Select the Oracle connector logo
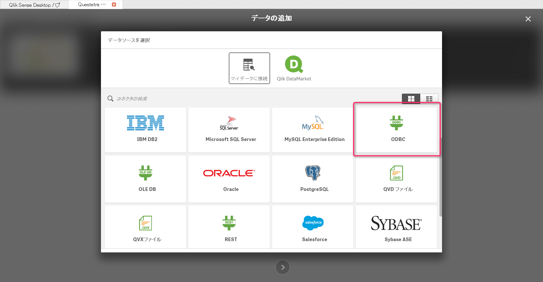The height and width of the screenshot is (282, 543). click(x=229, y=173)
